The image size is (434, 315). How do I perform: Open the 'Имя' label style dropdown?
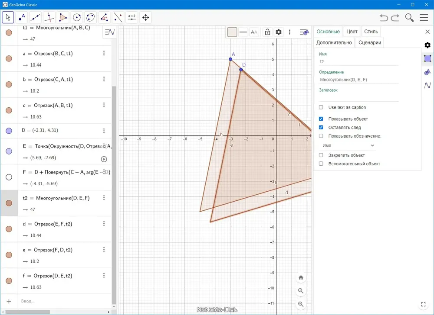[347, 145]
